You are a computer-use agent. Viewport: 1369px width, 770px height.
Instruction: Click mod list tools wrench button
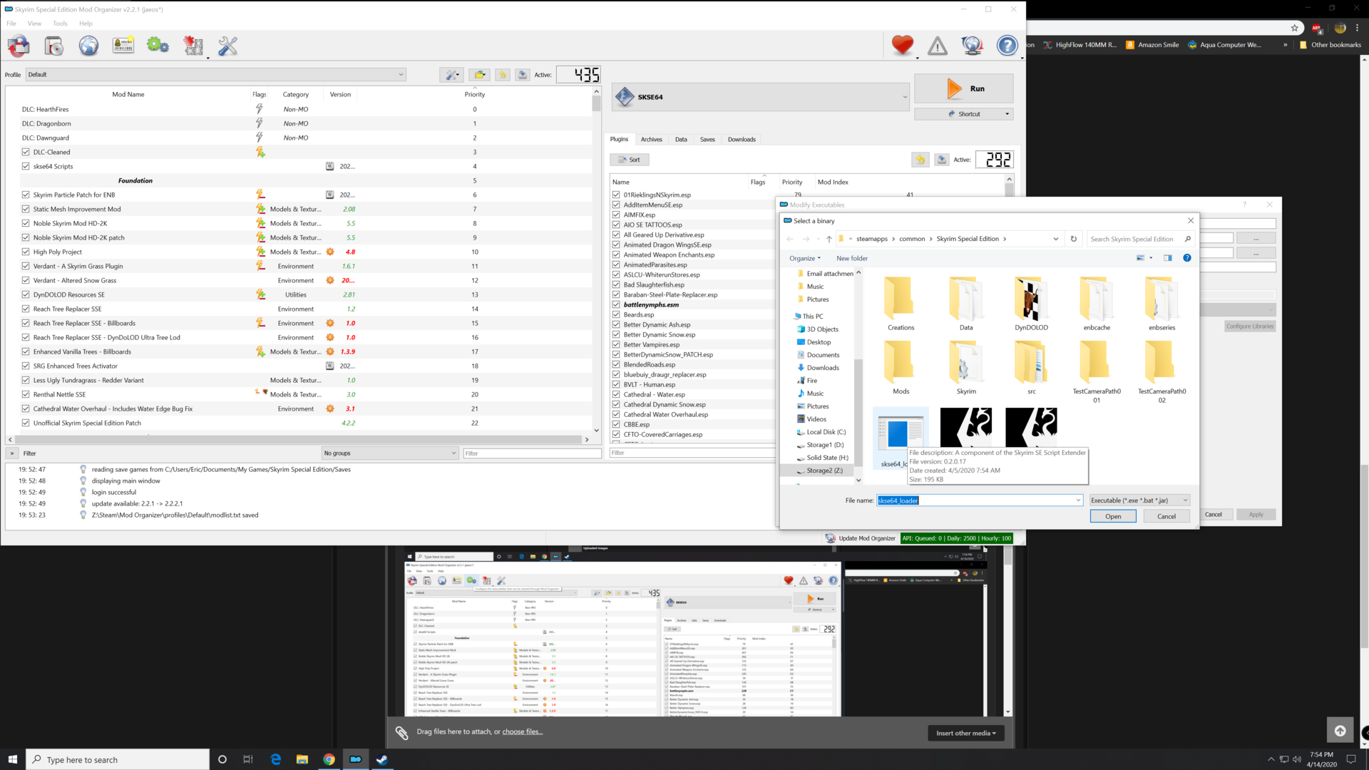pos(451,75)
